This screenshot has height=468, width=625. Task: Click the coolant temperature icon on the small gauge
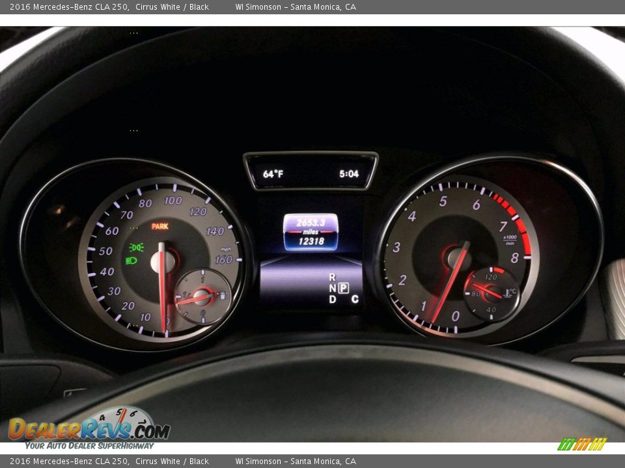pos(510,293)
